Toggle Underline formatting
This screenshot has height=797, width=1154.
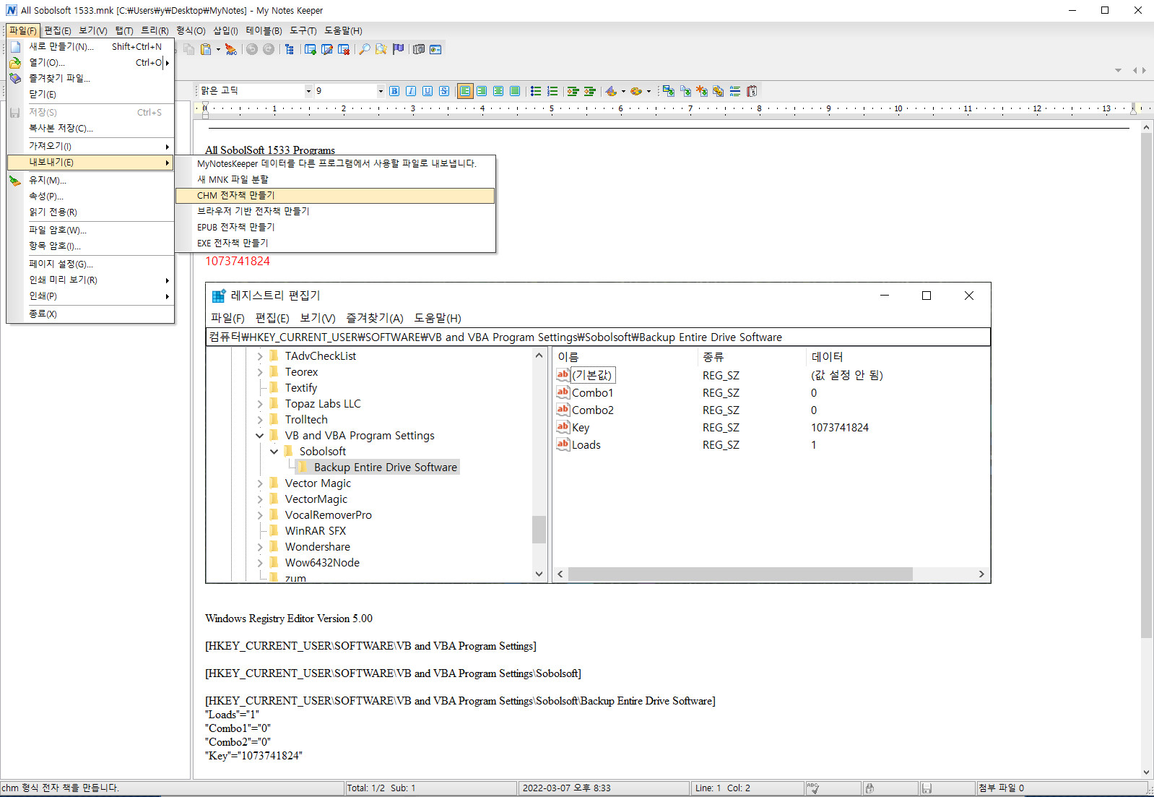pos(428,91)
